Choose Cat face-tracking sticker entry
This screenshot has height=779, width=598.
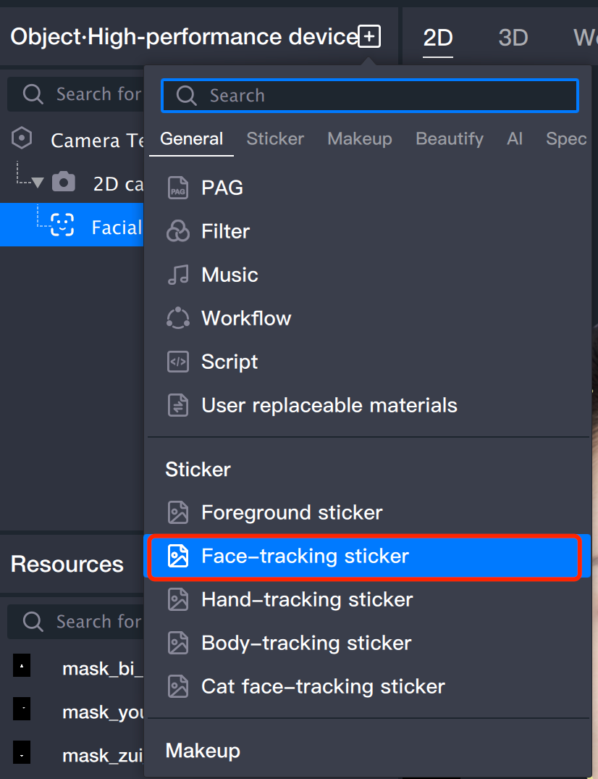pos(323,686)
